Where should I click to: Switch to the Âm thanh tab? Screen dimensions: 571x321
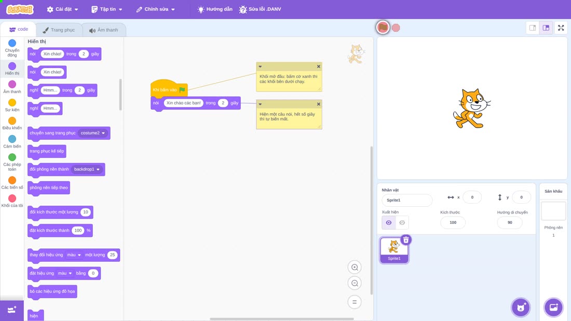104,30
